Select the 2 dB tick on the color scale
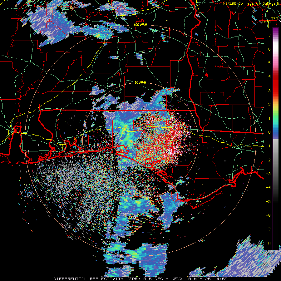281x281 pixels. pyautogui.click(x=269, y=105)
